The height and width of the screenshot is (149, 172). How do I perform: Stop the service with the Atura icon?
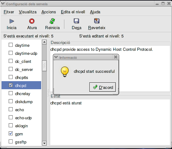click(x=32, y=21)
